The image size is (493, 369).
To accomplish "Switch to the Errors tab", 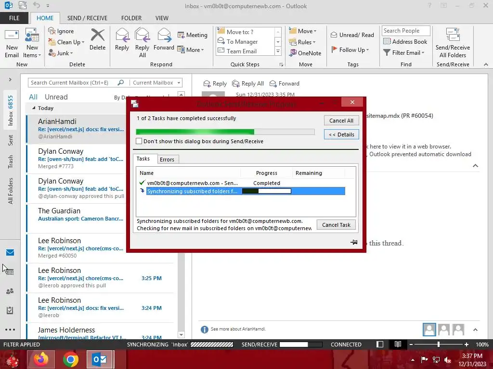I will click(x=167, y=160).
